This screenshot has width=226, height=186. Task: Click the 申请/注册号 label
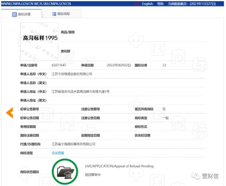pyautogui.click(x=29, y=65)
